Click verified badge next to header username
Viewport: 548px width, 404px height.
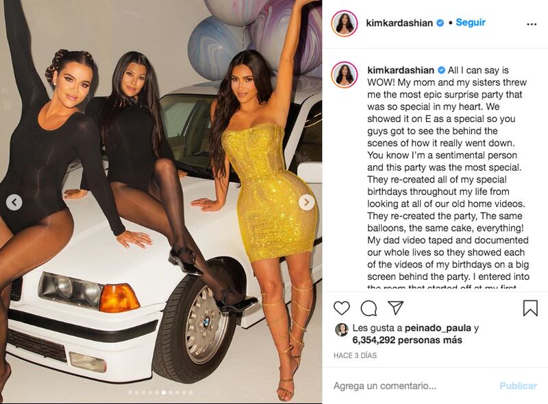440,23
